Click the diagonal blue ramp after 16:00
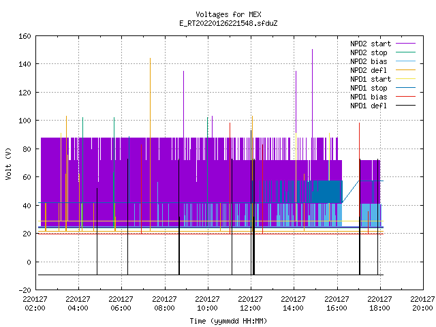 [350, 192]
